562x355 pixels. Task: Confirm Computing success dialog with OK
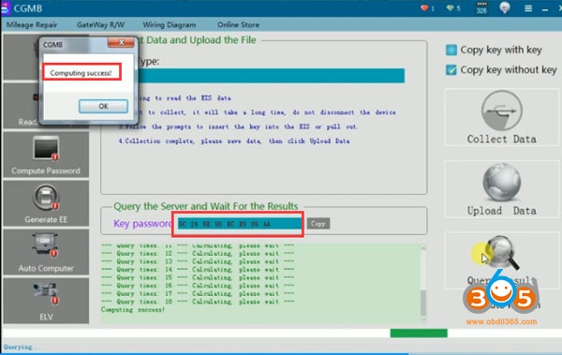coord(103,106)
